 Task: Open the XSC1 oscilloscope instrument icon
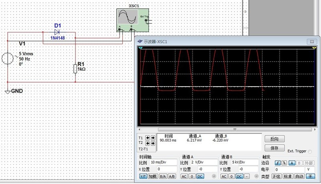click(x=128, y=19)
